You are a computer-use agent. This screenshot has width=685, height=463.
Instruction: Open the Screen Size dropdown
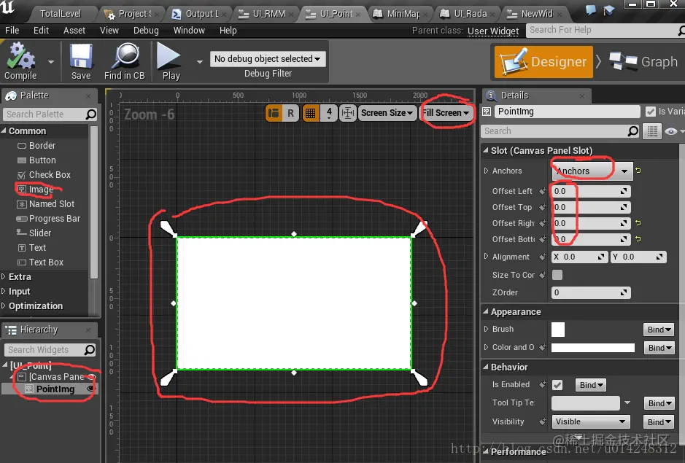pos(387,113)
